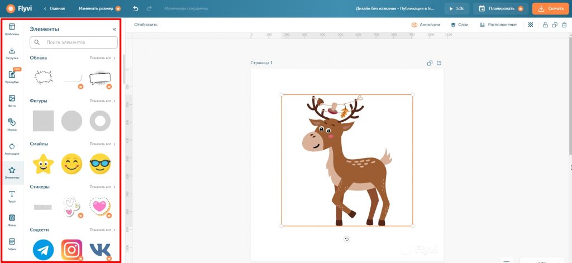Open the Текст tool in sidebar
This screenshot has height=263, width=572.
(x=12, y=195)
